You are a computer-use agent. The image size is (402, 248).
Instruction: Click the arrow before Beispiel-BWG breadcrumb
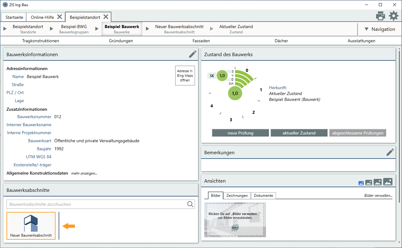point(51,29)
